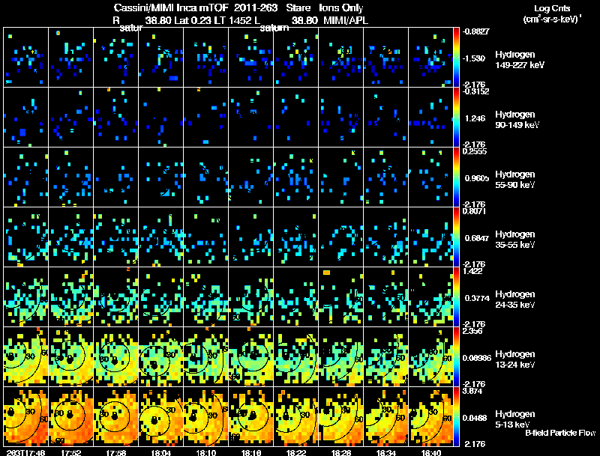Click the '3.874' color scale value
The image size is (600, 456).
pyautogui.click(x=472, y=391)
